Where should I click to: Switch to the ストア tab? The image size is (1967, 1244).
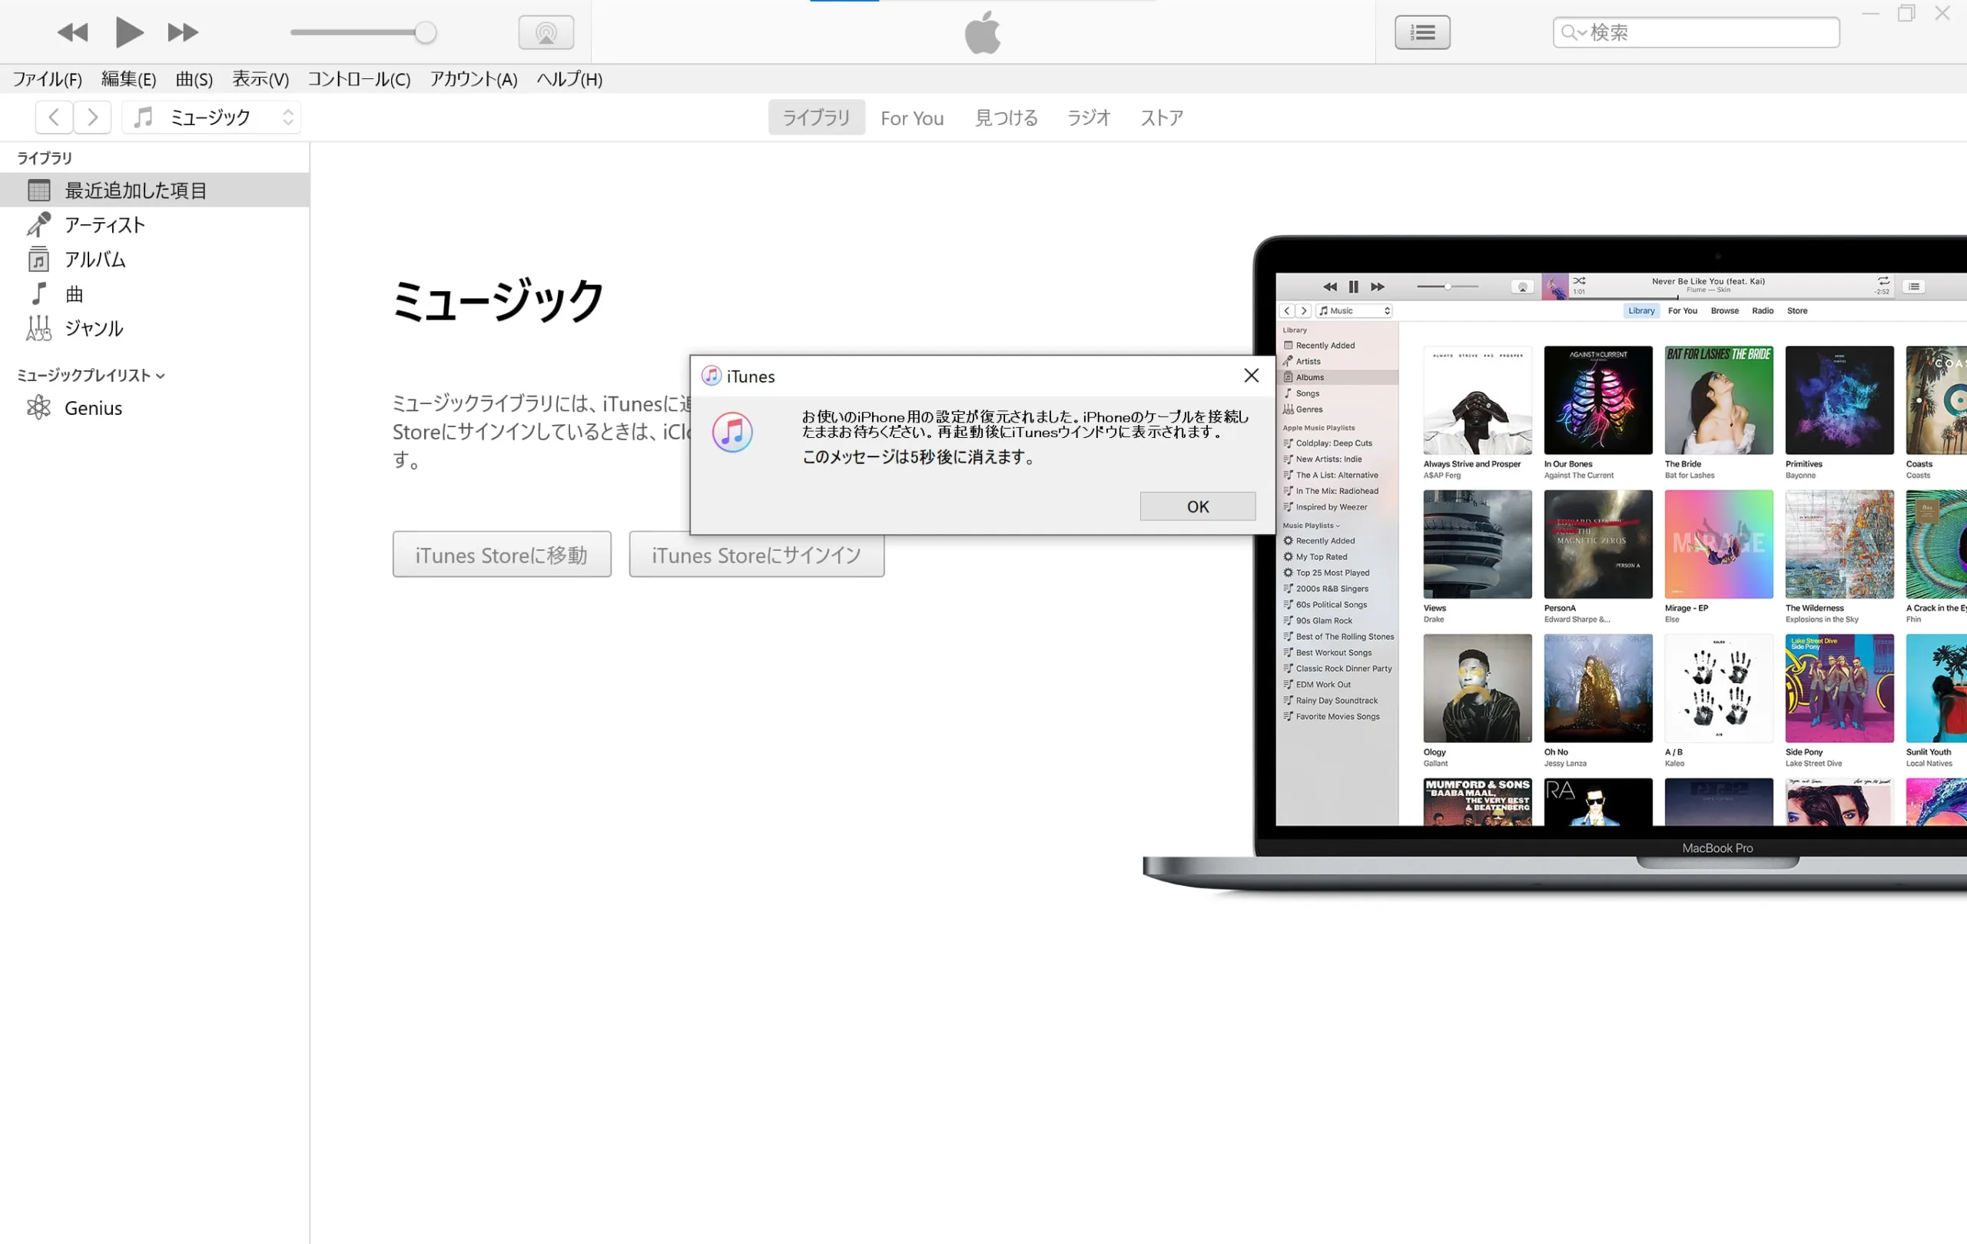[x=1162, y=118]
